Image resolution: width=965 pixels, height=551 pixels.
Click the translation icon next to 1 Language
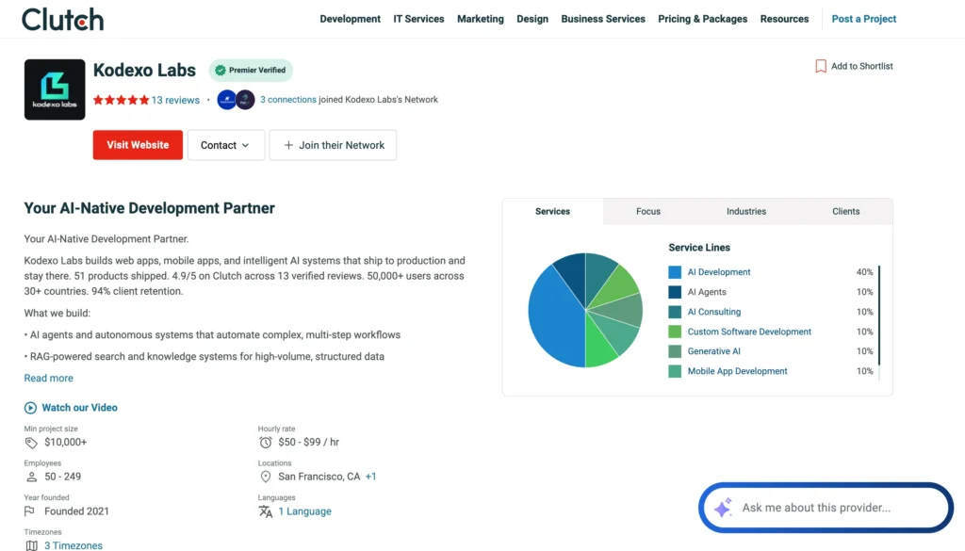coord(265,511)
